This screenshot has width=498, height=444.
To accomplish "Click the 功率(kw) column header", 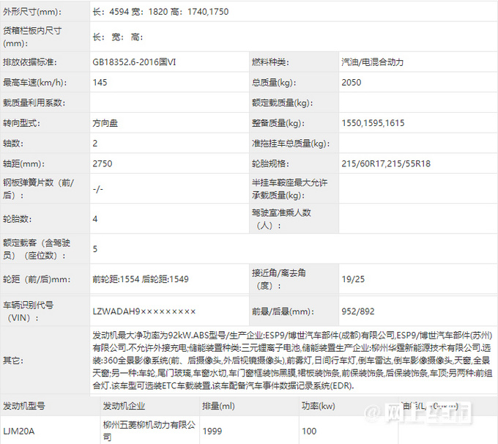I will point(319,406).
